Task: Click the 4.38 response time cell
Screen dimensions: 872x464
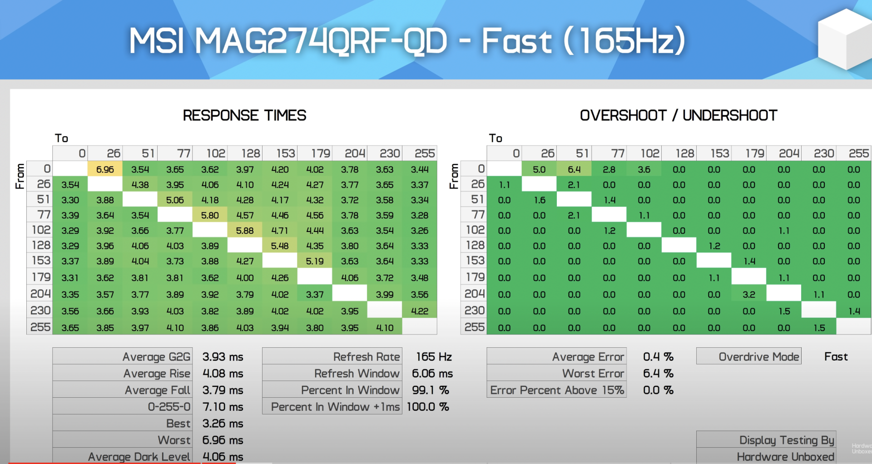Action: click(140, 185)
